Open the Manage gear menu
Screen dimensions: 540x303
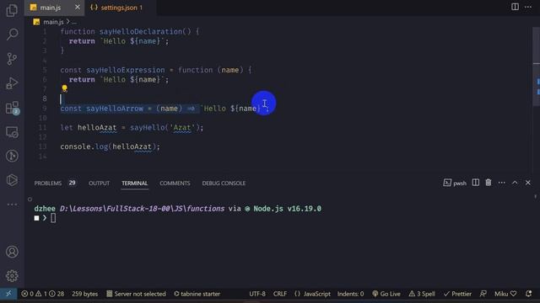[12, 276]
